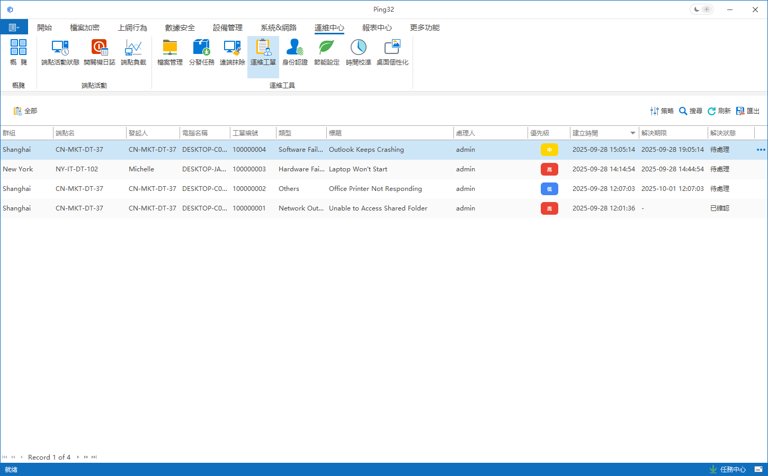Click the 匯出 export button
Screen dimensions: 768x476
click(x=748, y=111)
